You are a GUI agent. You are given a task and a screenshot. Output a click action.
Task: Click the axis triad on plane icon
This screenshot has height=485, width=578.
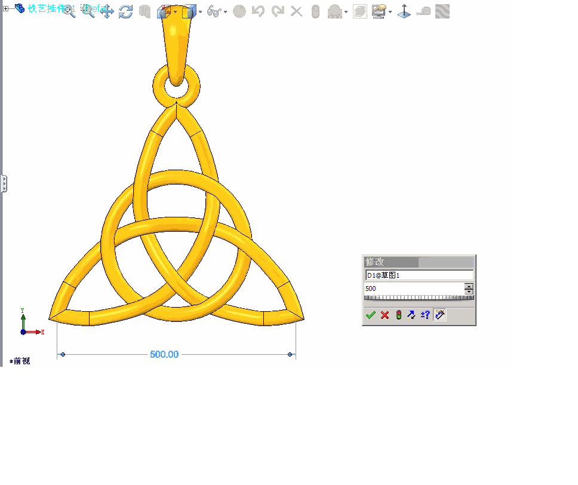tap(404, 11)
